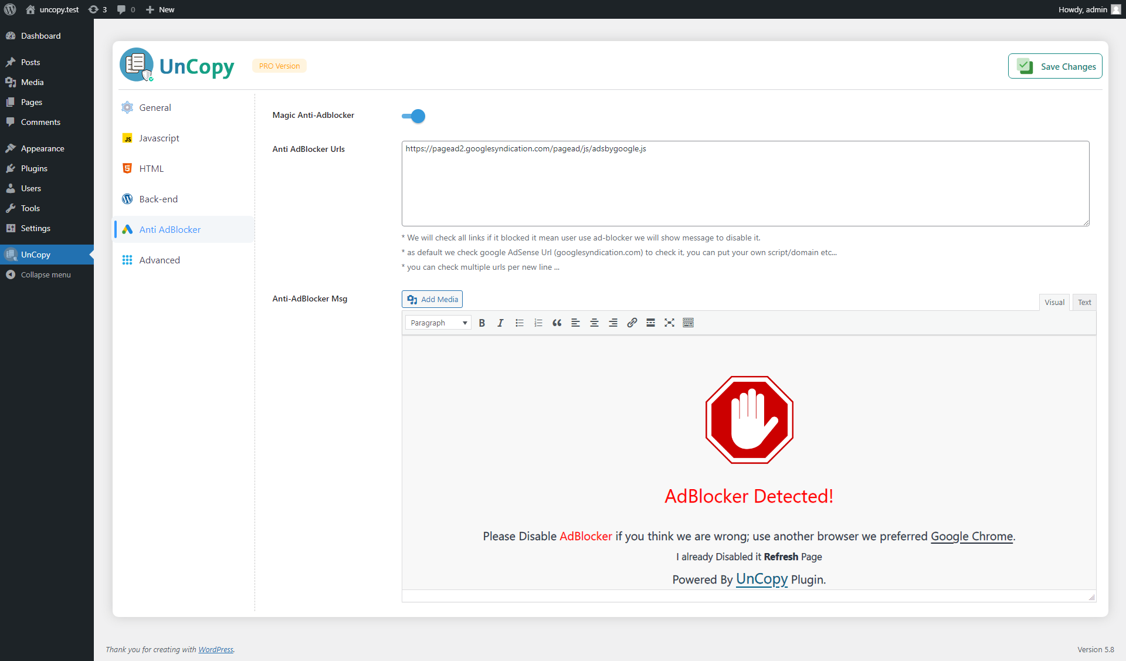1126x661 pixels.
Task: Enter fullscreen distraction-free editor mode
Action: coord(669,323)
